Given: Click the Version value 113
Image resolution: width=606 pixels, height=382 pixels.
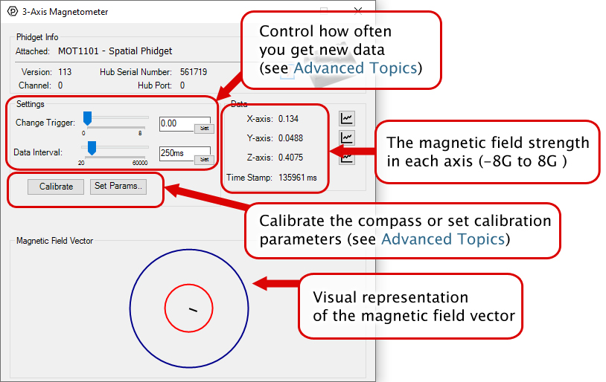Looking at the screenshot, I should click(x=65, y=72).
